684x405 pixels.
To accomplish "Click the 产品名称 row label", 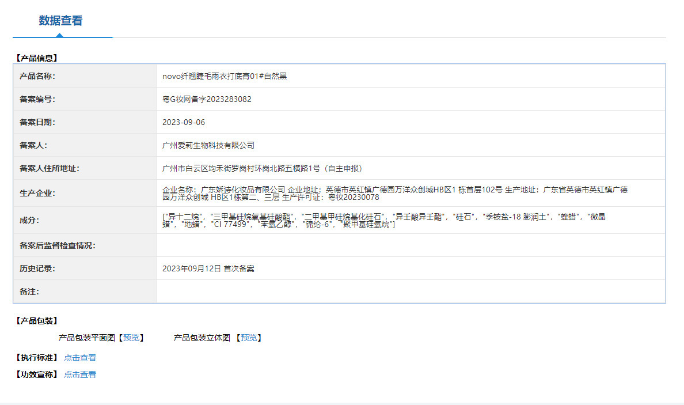I will tap(37, 76).
